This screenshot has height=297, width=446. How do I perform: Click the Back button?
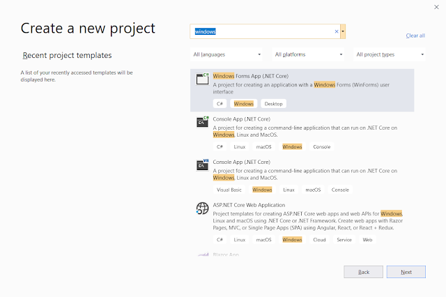point(363,272)
